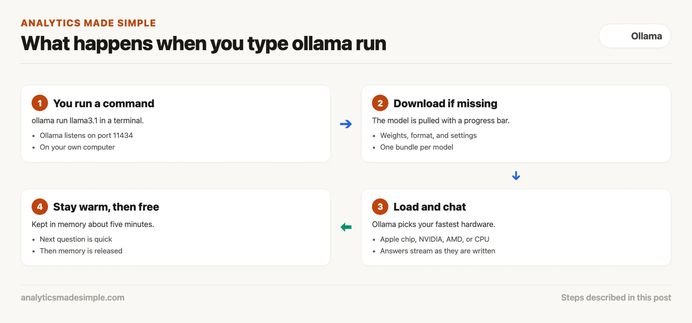Click the bullet "Next question is quick"
The image size is (692, 323).
tap(76, 239)
